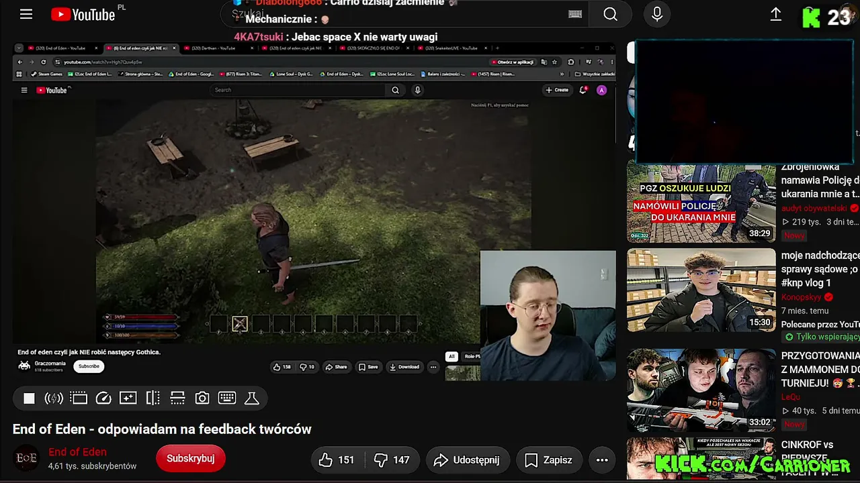Click the dotted-frame screen icon in the floating toolbar
Viewport: 860px width, 483px height.
[x=79, y=398]
